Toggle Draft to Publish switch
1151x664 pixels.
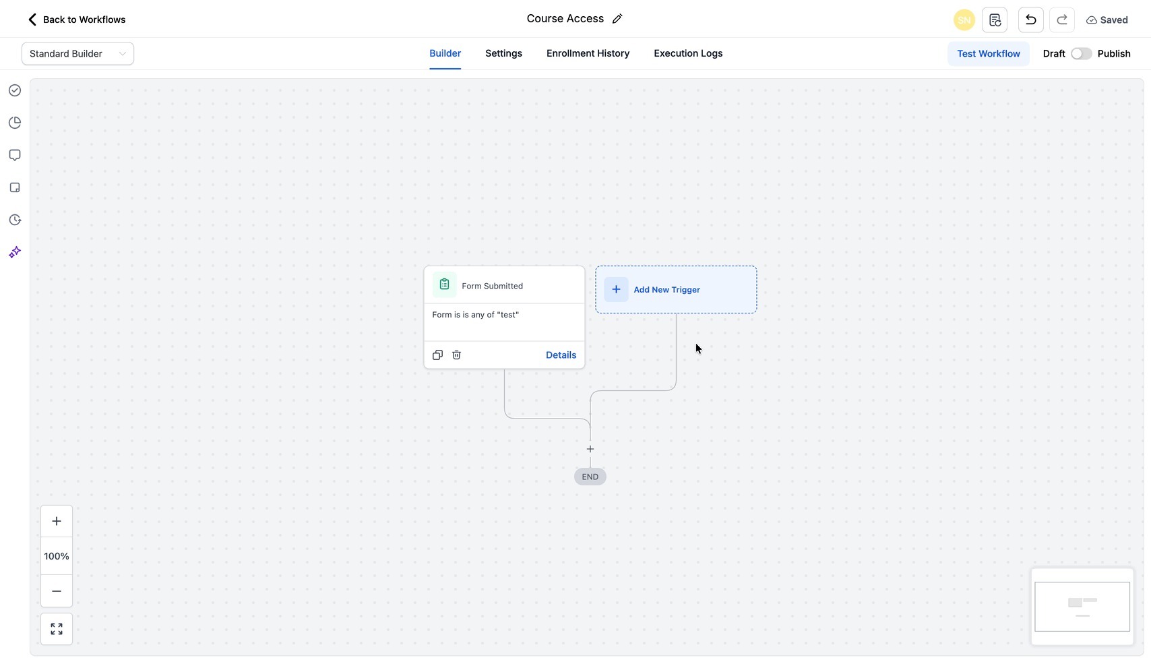[x=1082, y=54]
